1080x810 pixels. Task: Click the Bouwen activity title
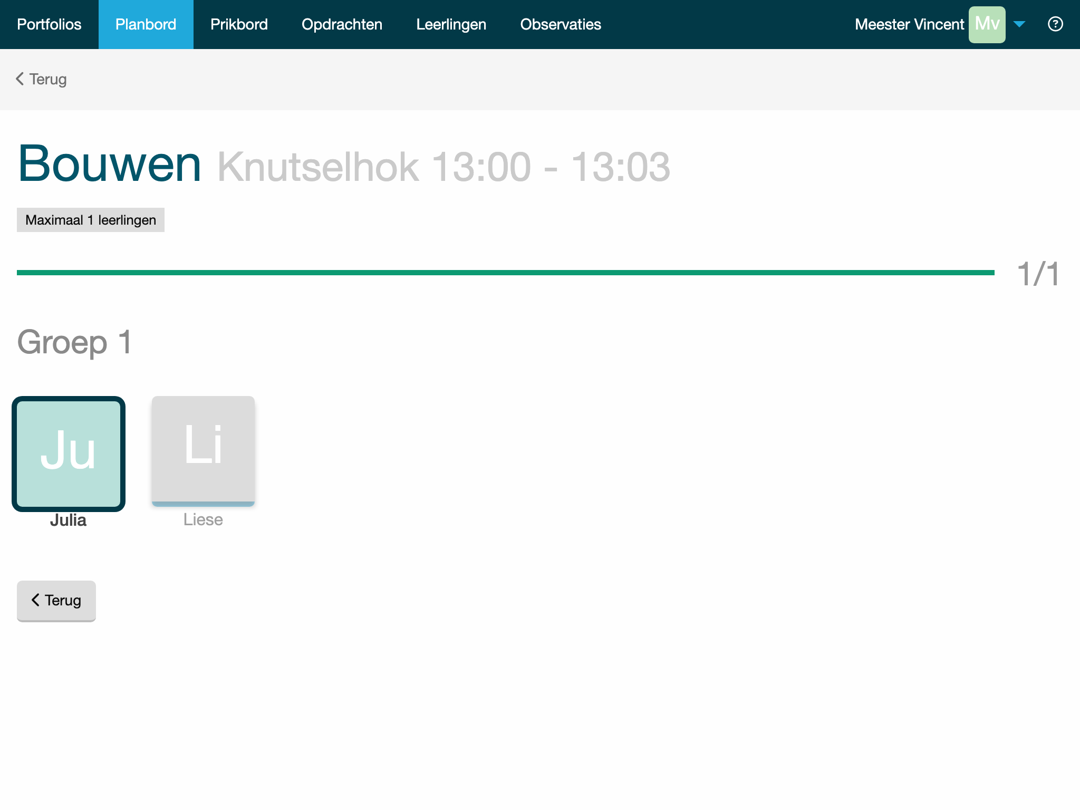pyautogui.click(x=110, y=164)
